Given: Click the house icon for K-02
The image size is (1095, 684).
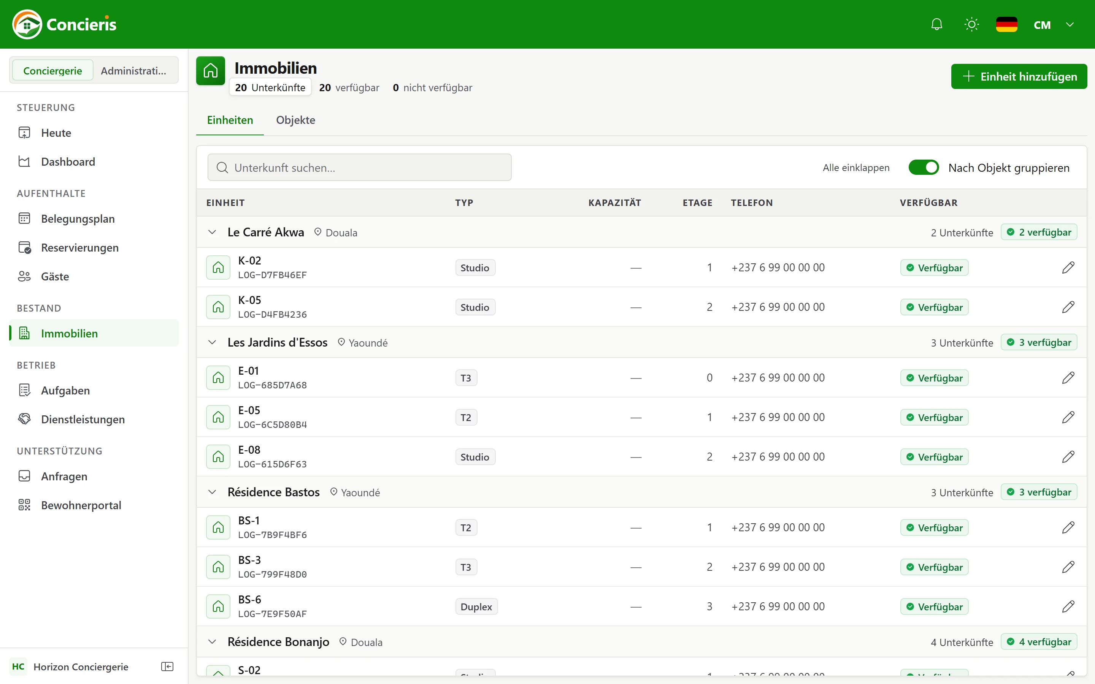Looking at the screenshot, I should tap(218, 268).
